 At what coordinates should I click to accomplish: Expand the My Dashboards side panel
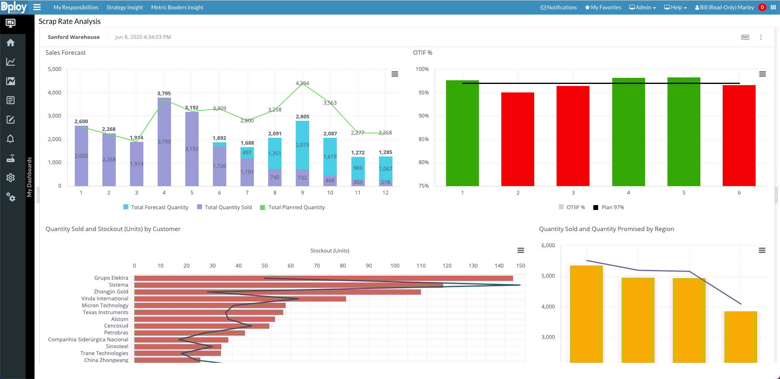click(x=29, y=177)
